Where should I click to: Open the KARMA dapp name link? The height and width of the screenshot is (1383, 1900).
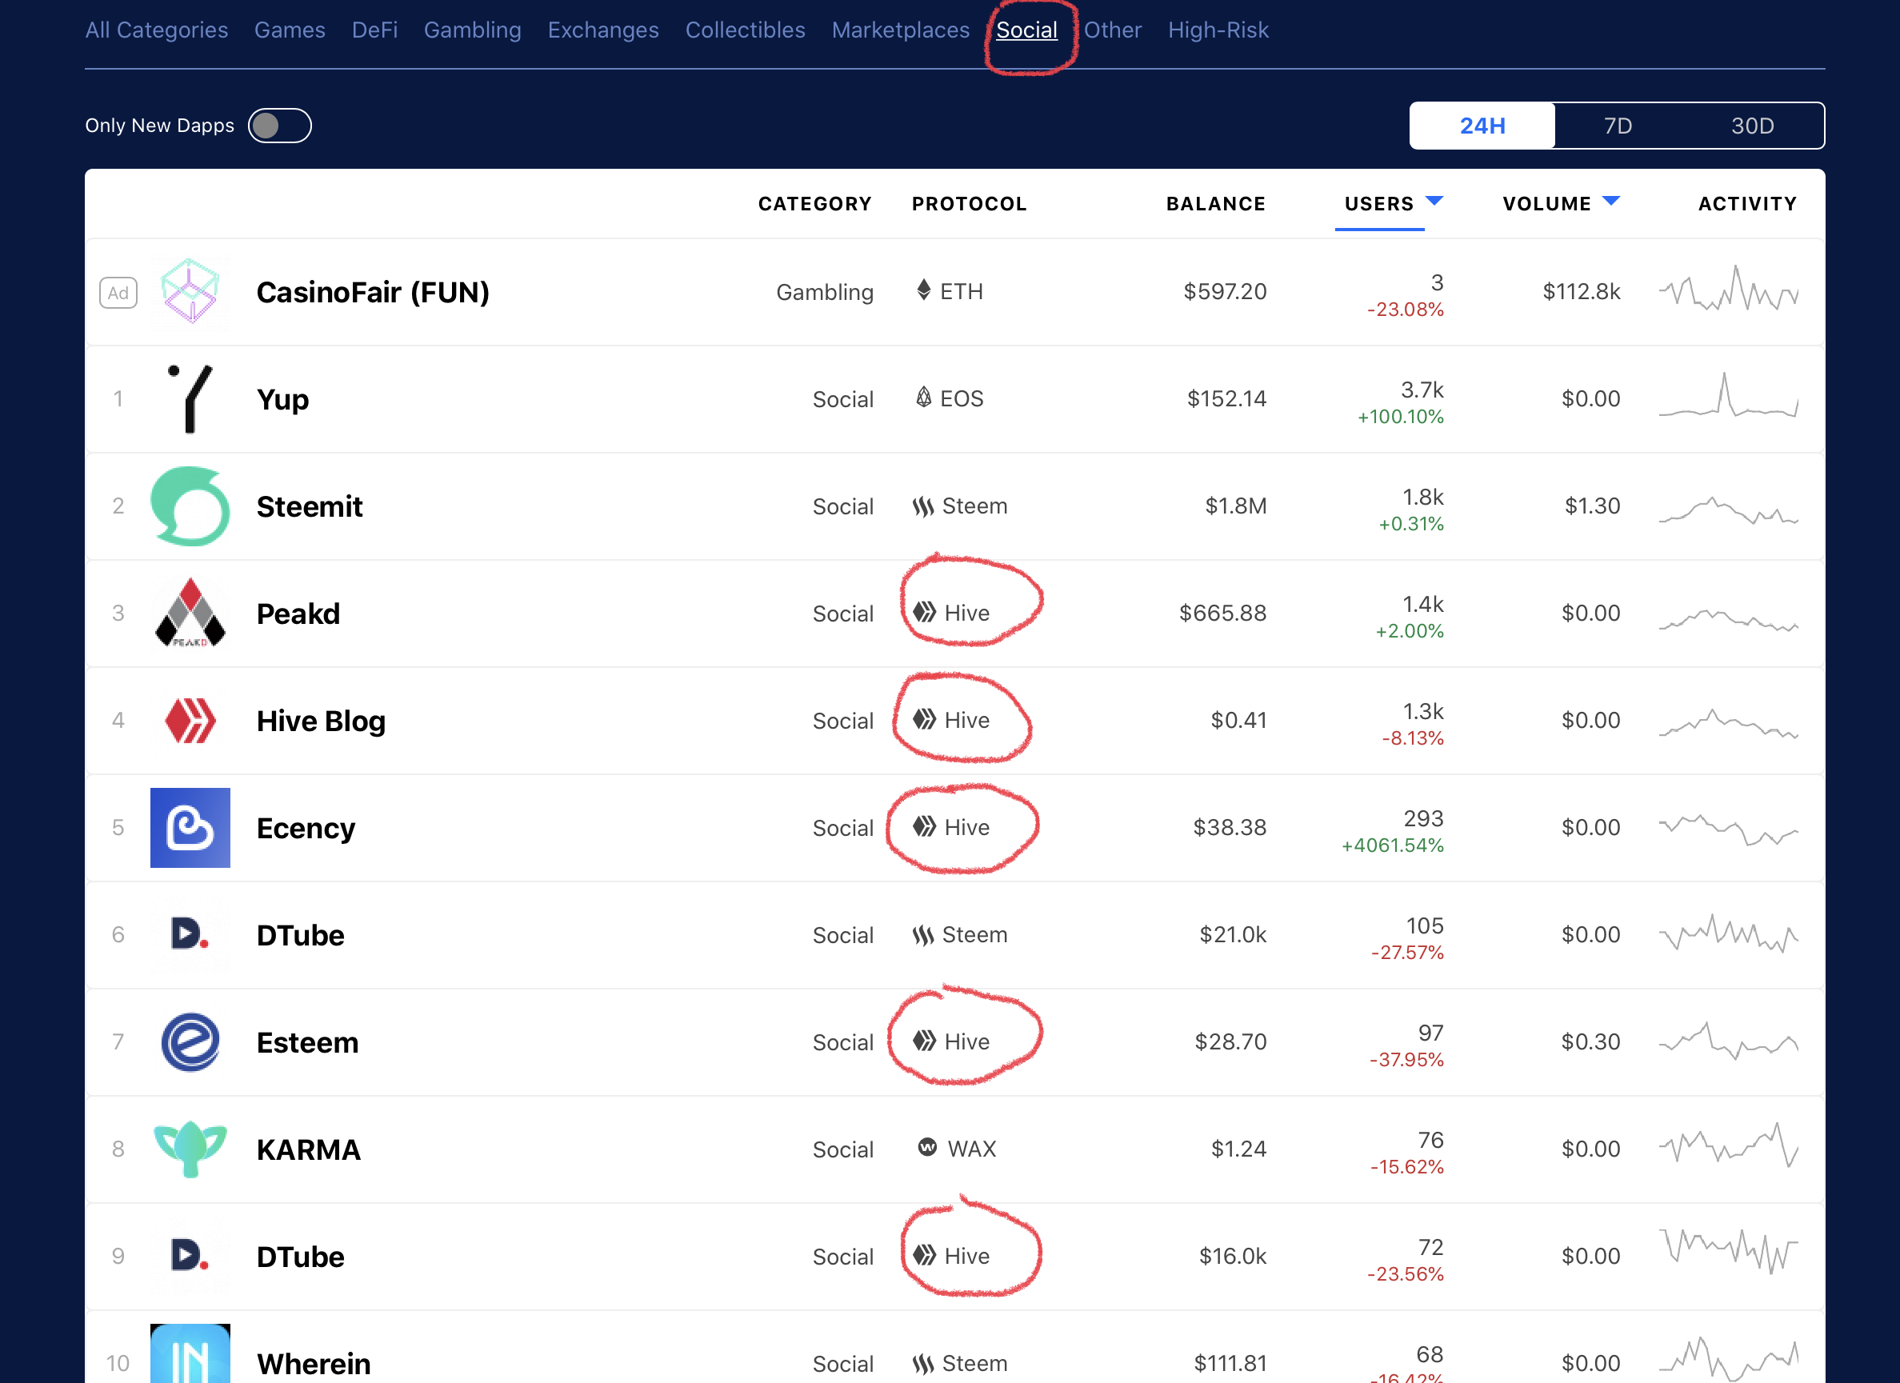pyautogui.click(x=308, y=1150)
